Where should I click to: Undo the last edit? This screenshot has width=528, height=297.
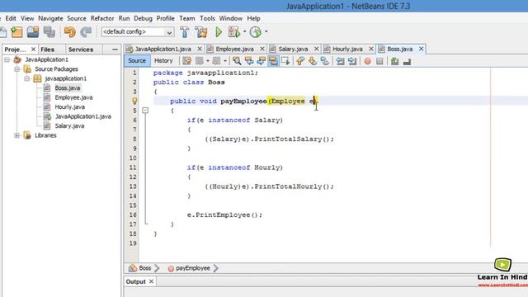point(69,32)
